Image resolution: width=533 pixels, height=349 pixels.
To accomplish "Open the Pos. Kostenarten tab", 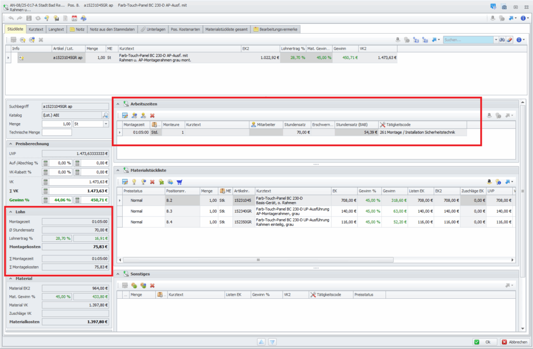I will tap(185, 29).
